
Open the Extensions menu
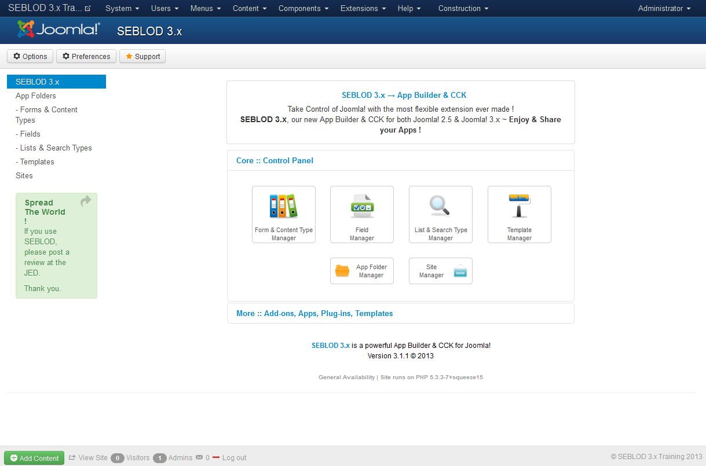pos(362,8)
